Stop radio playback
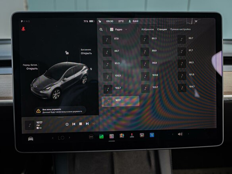The width and height of the screenshot is (232, 174). coord(81,124)
